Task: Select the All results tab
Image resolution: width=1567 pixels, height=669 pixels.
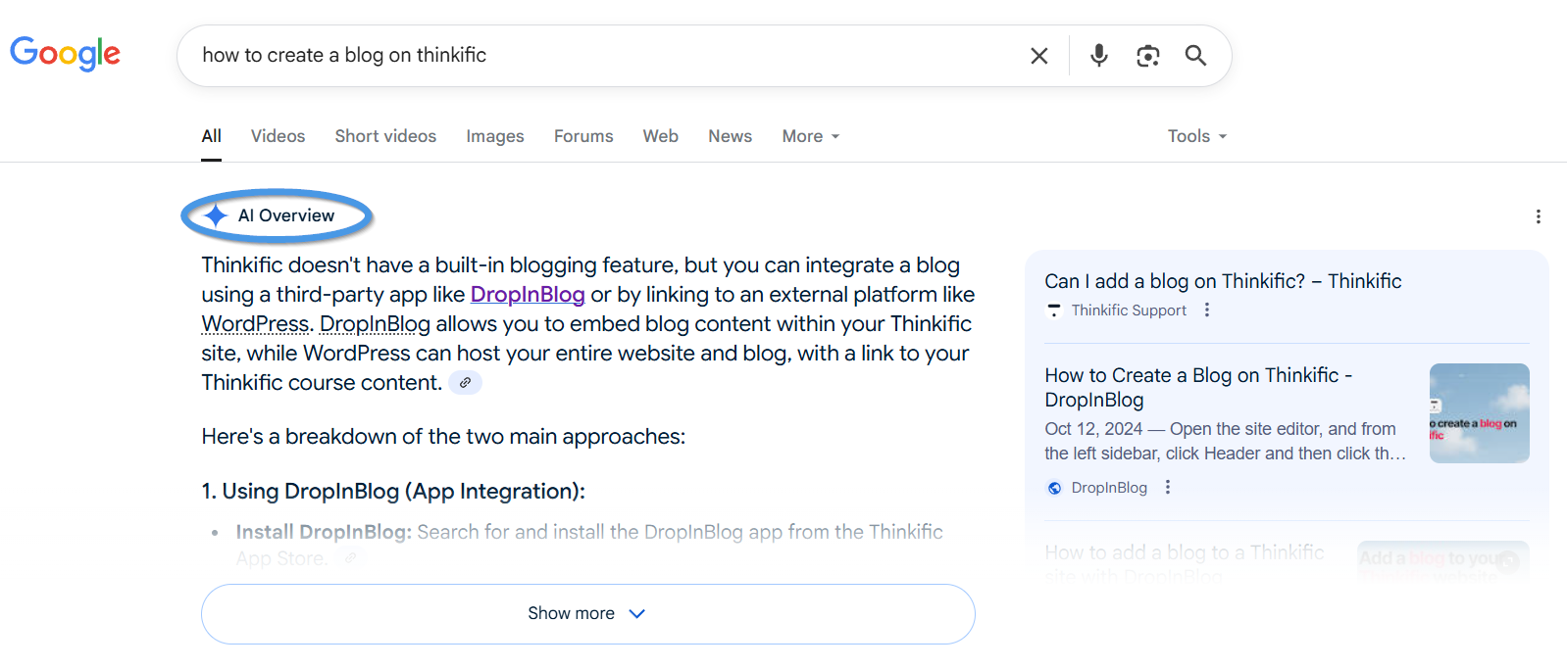Action: [x=212, y=136]
